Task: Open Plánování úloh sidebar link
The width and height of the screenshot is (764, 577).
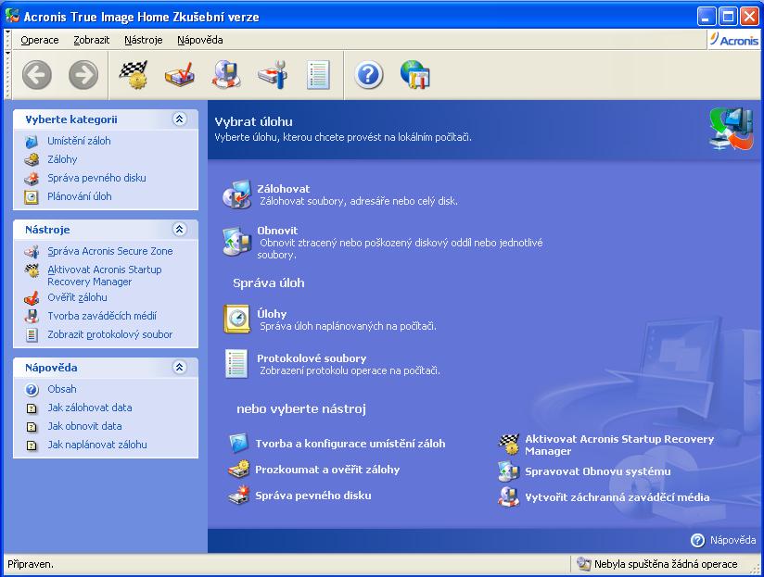Action: [x=80, y=196]
